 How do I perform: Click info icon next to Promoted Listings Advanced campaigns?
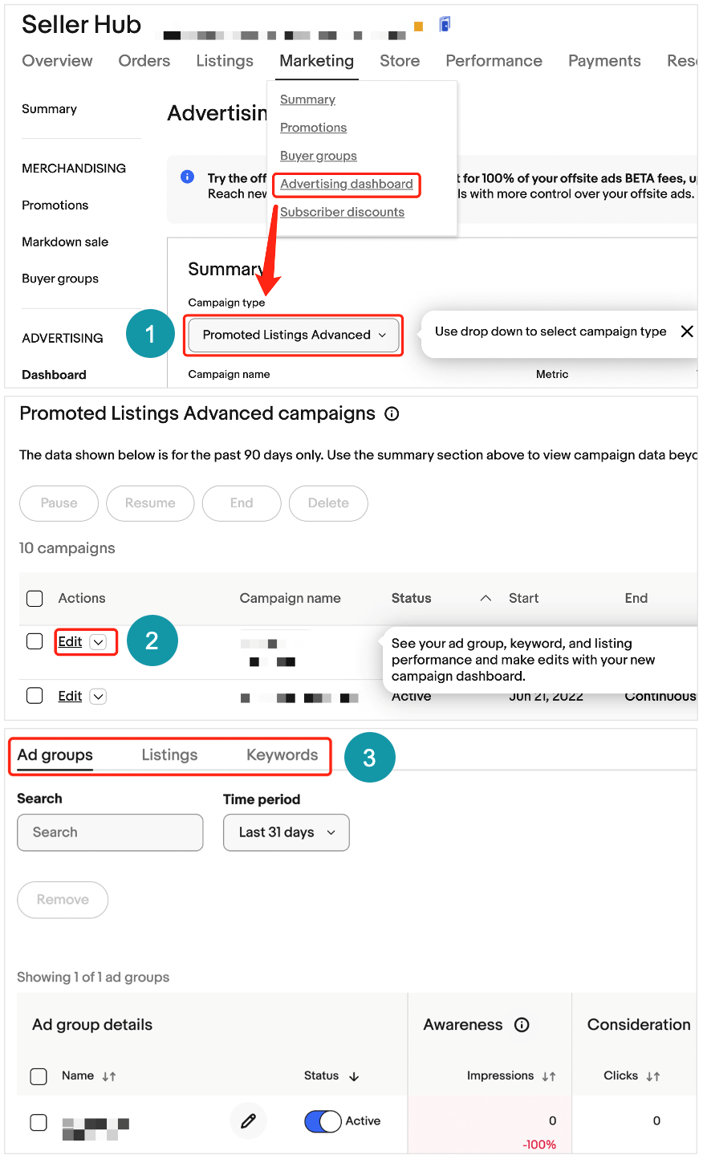tap(392, 414)
